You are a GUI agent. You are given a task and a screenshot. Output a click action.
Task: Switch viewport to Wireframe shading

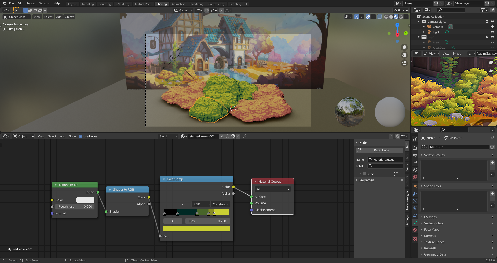386,17
